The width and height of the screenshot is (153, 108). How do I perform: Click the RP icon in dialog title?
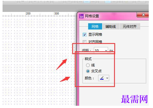click(82, 16)
